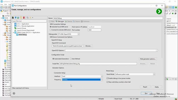Click the type filter text field

click(x=29, y=21)
